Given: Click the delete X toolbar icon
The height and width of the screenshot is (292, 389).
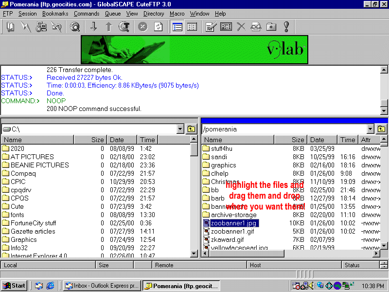Looking at the screenshot, I should click(241, 27).
